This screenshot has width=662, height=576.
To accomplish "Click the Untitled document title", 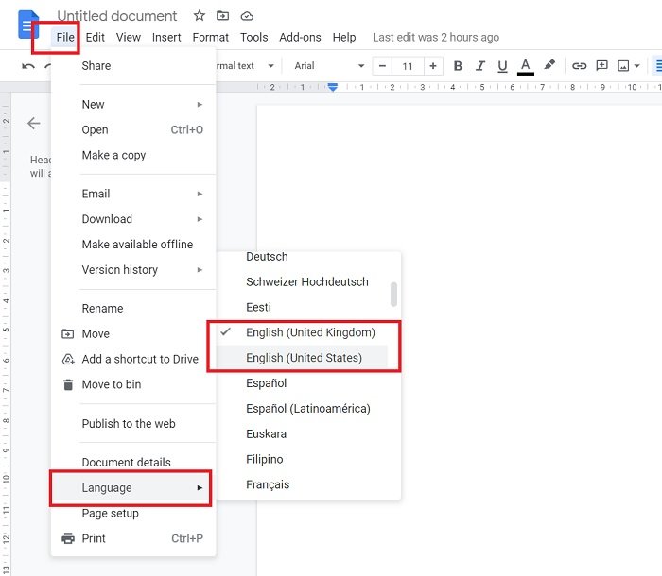I will point(117,16).
